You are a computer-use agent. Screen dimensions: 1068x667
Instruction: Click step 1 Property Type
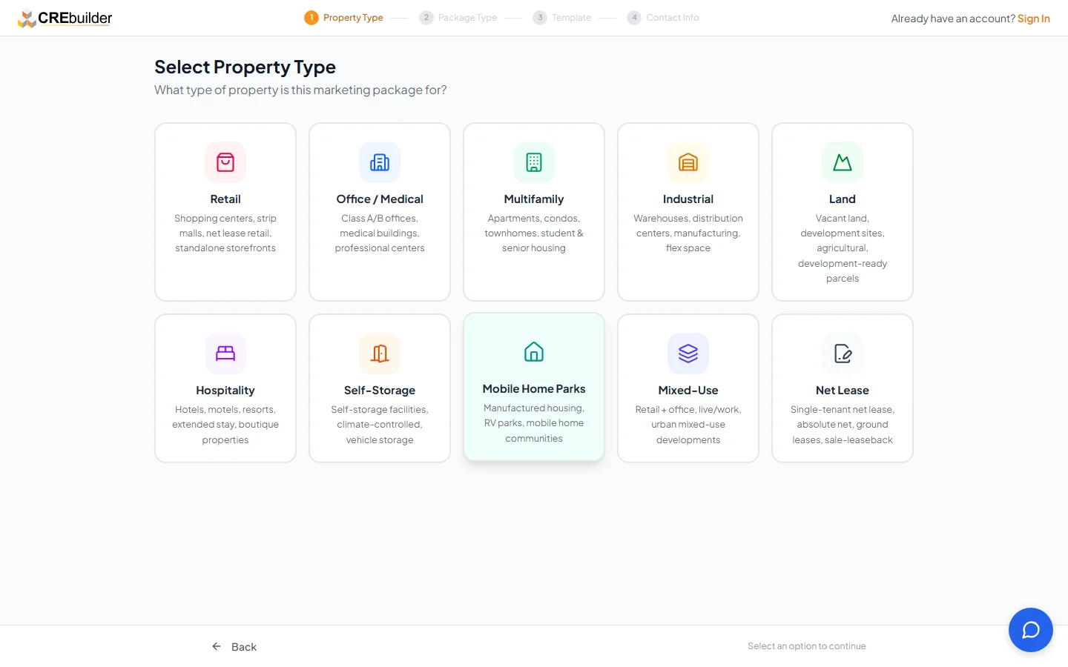tap(343, 17)
